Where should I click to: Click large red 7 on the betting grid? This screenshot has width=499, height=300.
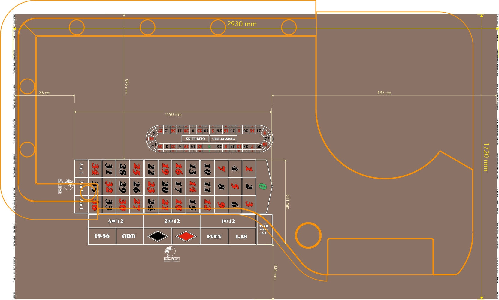pos(221,169)
